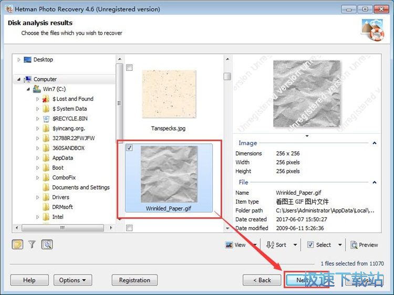The image size is (394, 295).
Task: Open the View dropdown menu
Action: pyautogui.click(x=255, y=245)
